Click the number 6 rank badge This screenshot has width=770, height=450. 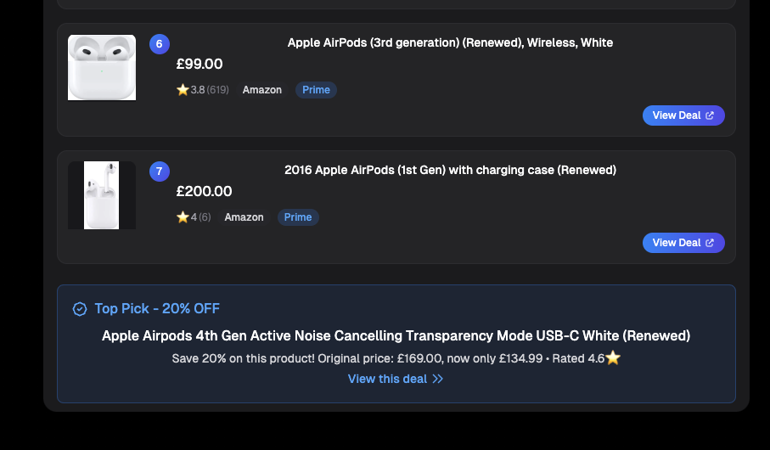[160, 44]
